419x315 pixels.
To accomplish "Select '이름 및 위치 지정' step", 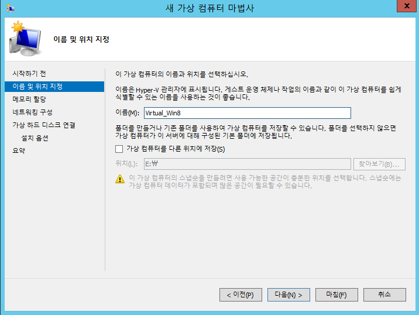I will pyautogui.click(x=54, y=87).
